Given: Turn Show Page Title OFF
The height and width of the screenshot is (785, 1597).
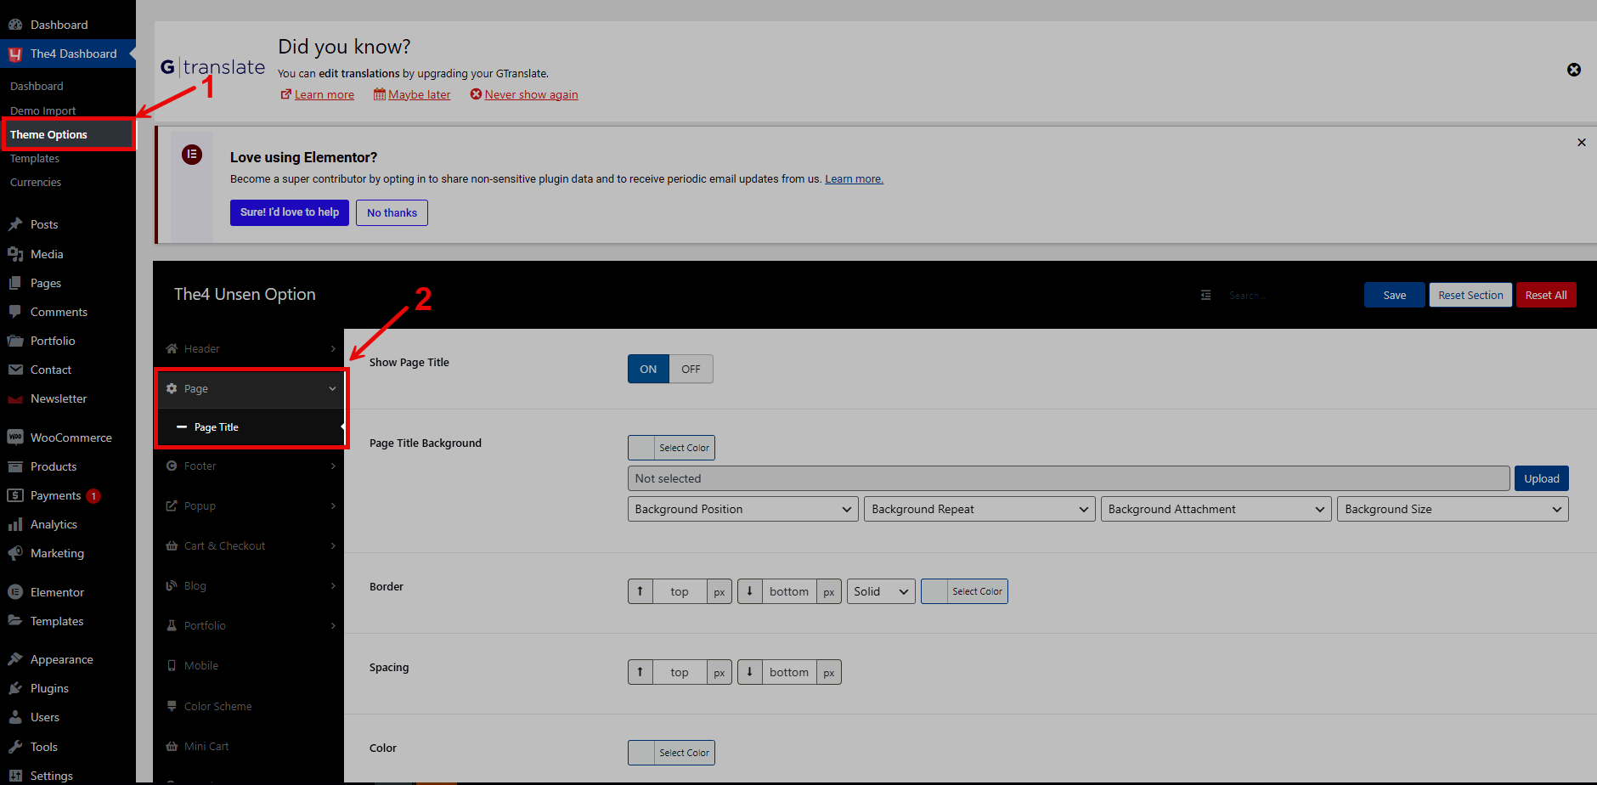Looking at the screenshot, I should click(x=691, y=369).
